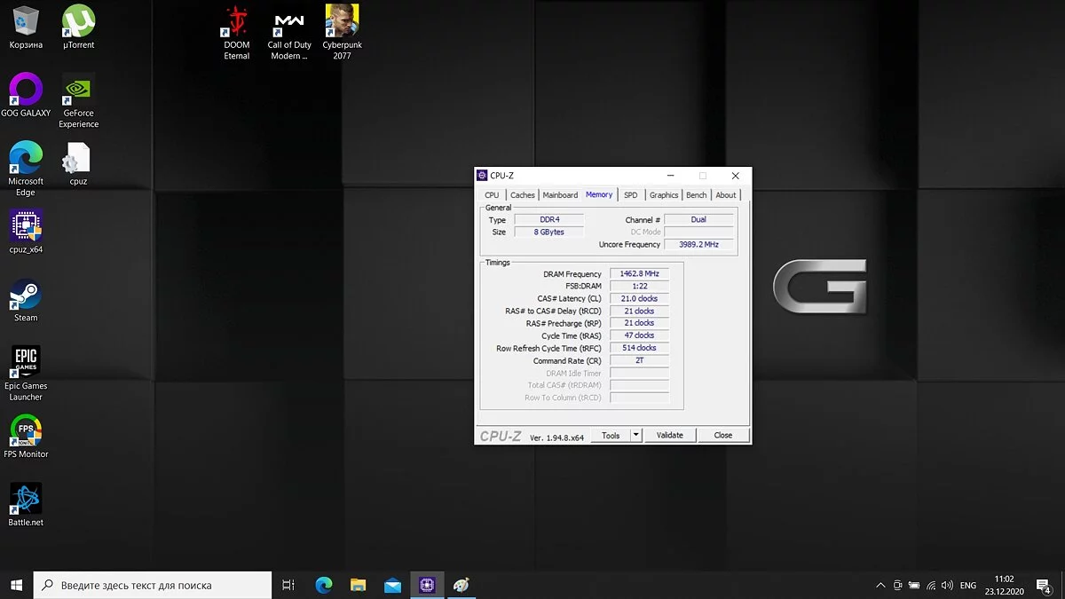Switch the ENG input language indicator
The height and width of the screenshot is (599, 1065).
coord(968,586)
